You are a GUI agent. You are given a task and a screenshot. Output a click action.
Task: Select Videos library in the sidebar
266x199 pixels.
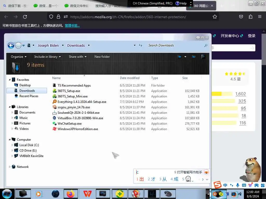point(24,129)
